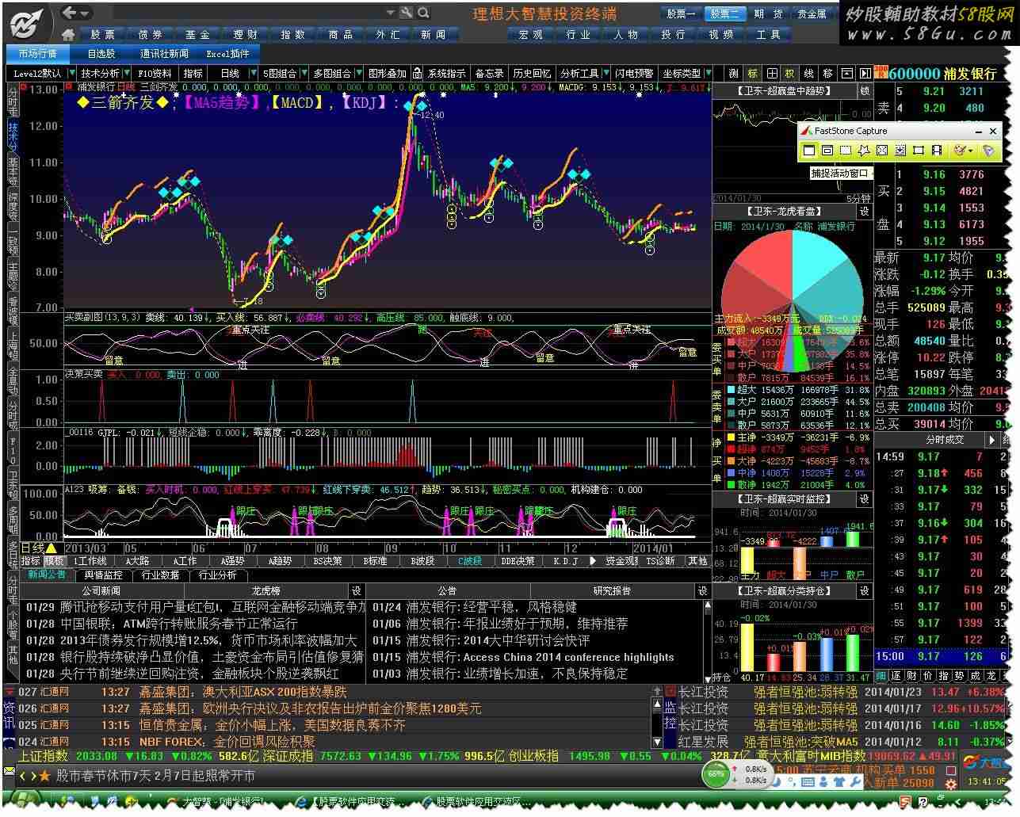The height and width of the screenshot is (817, 1020).
Task: Click the 闪电预警 button
Action: (634, 73)
